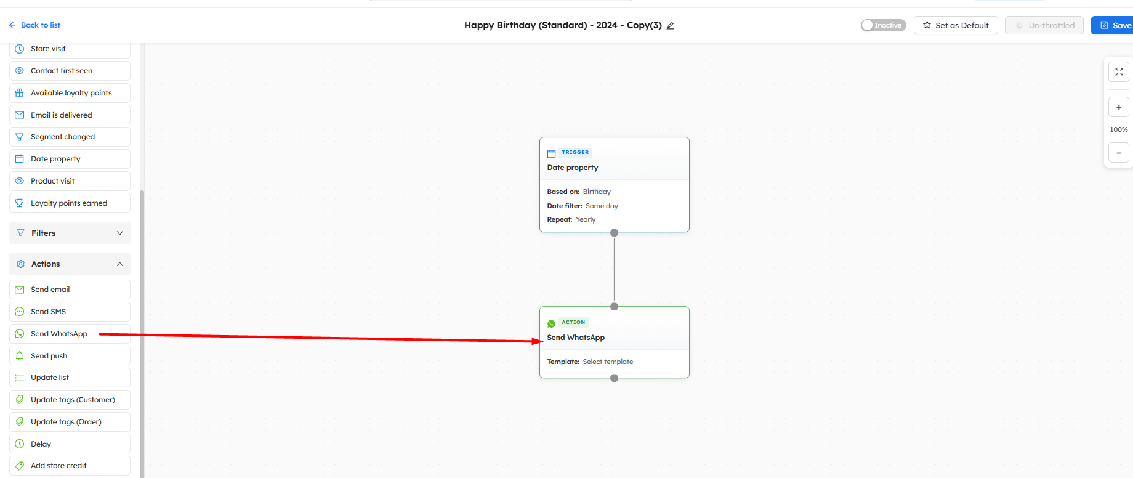Click the fit-to-screen icon on canvas
The width and height of the screenshot is (1133, 478).
[x=1119, y=72]
